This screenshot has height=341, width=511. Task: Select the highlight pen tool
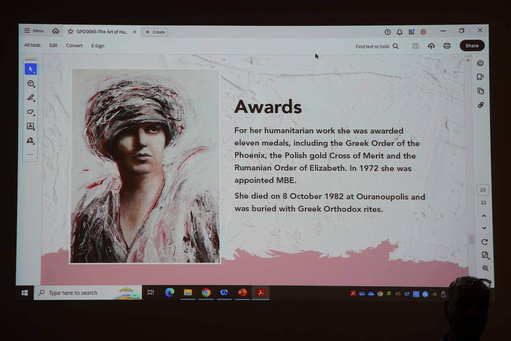coord(30,98)
